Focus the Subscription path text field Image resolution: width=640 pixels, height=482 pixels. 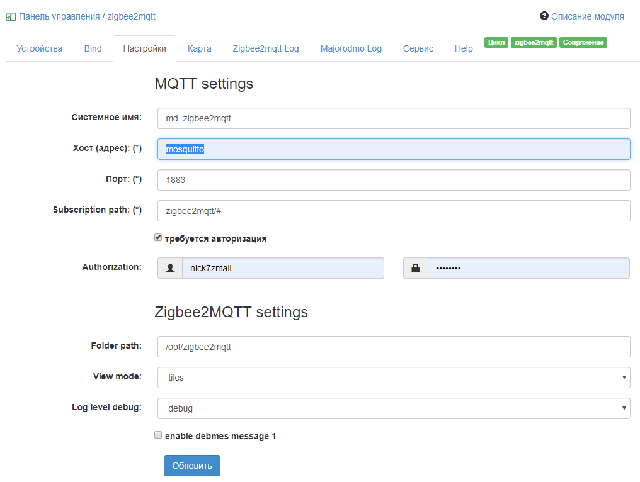(x=394, y=211)
